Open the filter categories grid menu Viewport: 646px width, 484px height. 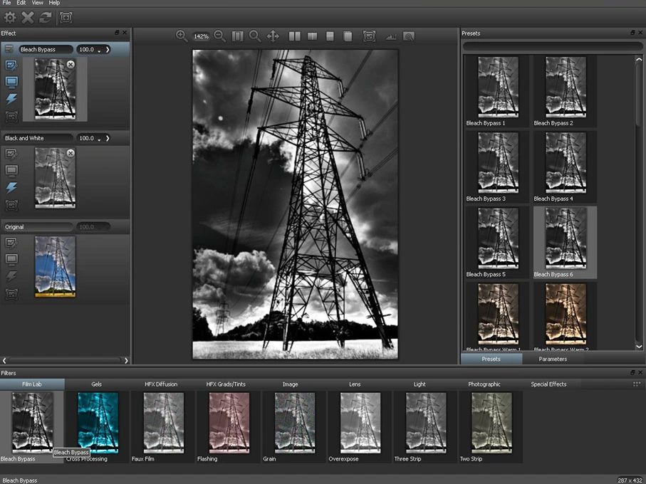point(636,384)
